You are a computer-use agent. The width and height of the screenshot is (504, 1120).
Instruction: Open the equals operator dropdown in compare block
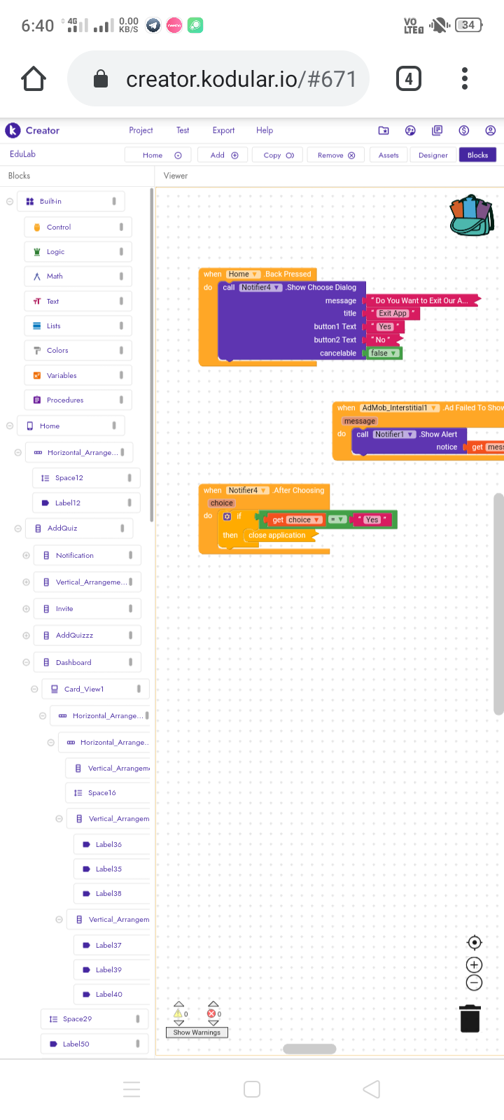(337, 520)
